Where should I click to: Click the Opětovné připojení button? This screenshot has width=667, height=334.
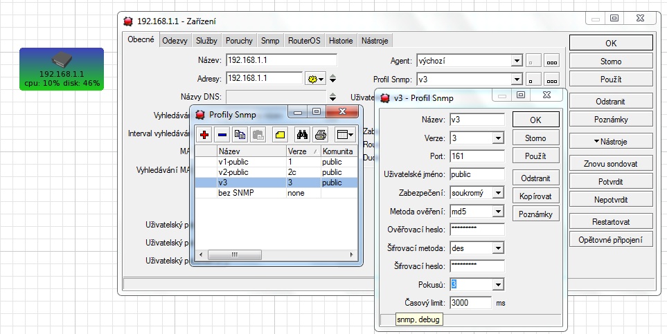[x=611, y=240]
